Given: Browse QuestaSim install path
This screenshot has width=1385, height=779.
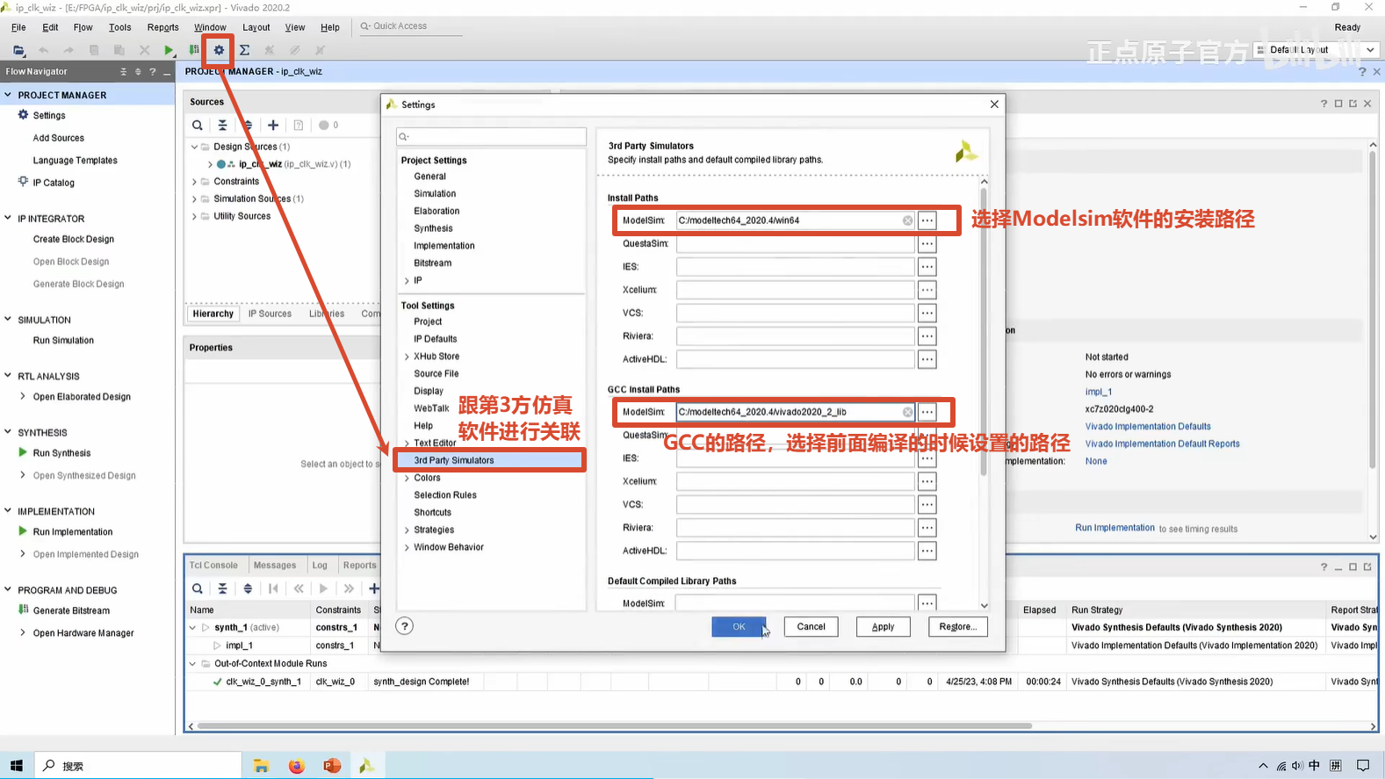Looking at the screenshot, I should coord(927,243).
